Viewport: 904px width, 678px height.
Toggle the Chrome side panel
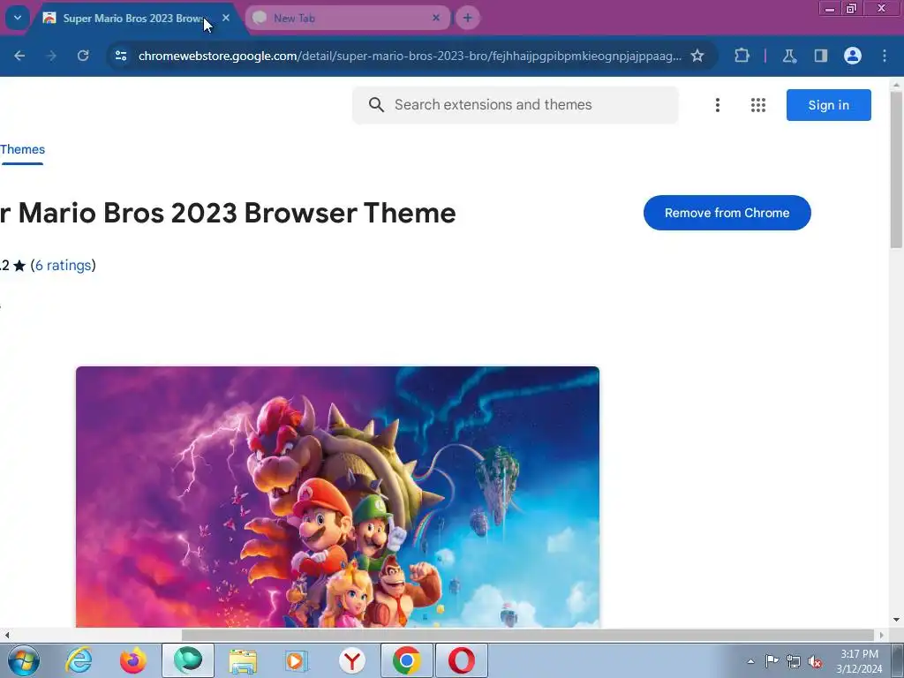click(x=821, y=56)
